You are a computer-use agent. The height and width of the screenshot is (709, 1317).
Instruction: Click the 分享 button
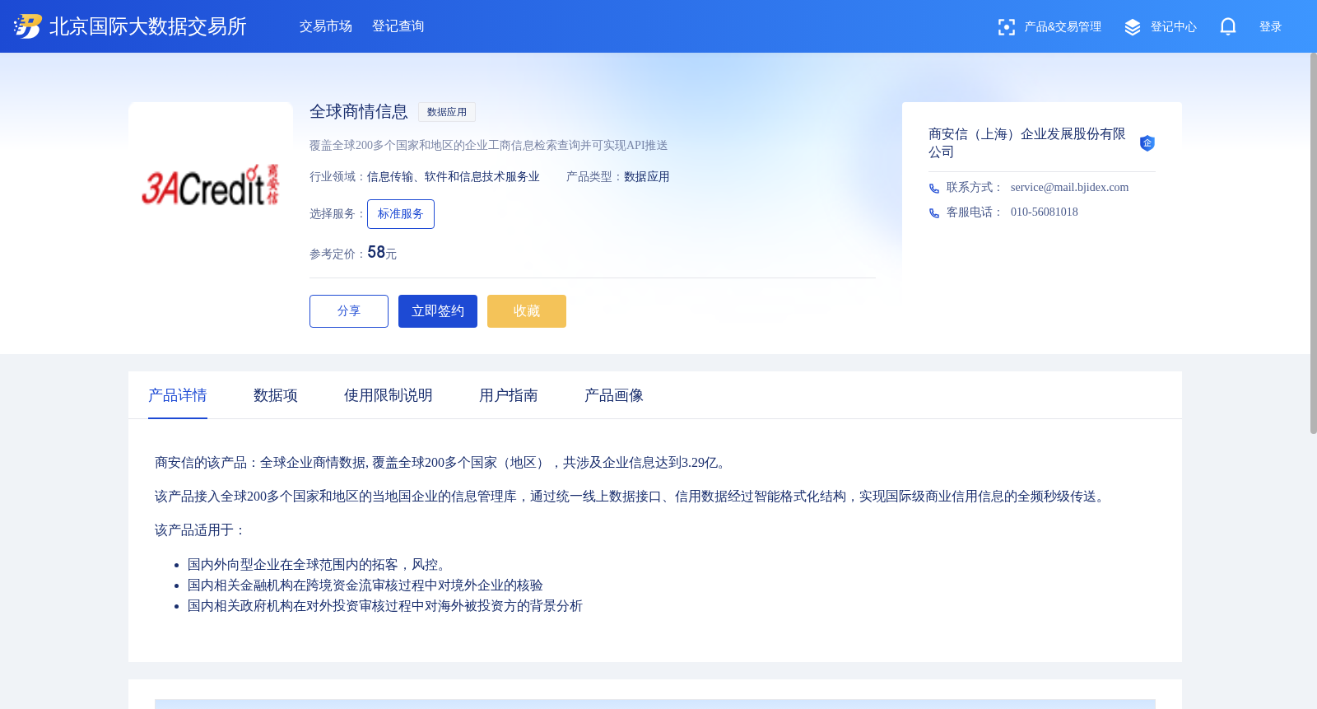tap(349, 311)
